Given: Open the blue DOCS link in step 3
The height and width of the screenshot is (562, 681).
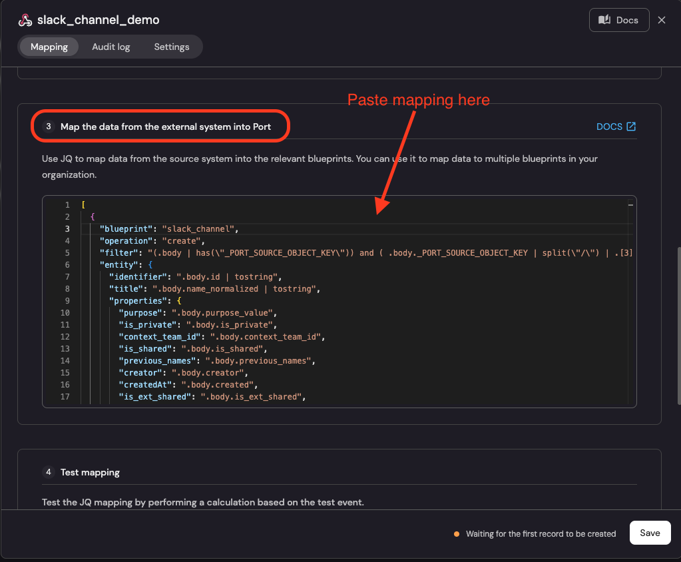Looking at the screenshot, I should [609, 127].
